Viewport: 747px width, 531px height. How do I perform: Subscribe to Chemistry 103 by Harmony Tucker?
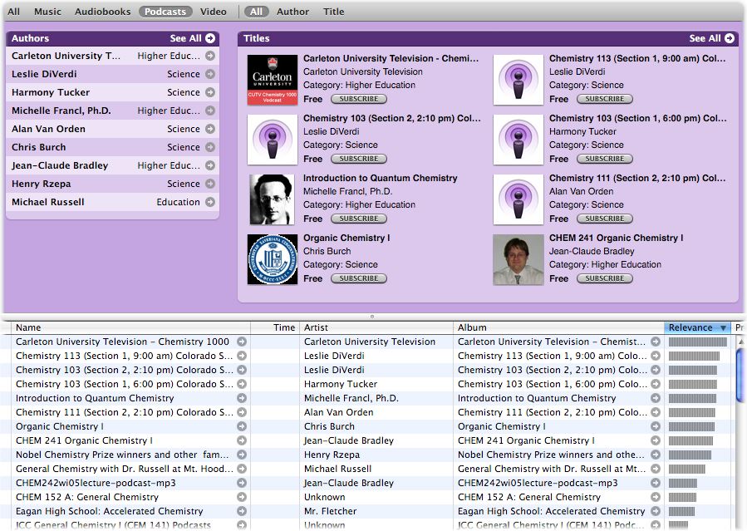[605, 159]
